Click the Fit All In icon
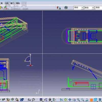102x102 pixels. (66, 100)
